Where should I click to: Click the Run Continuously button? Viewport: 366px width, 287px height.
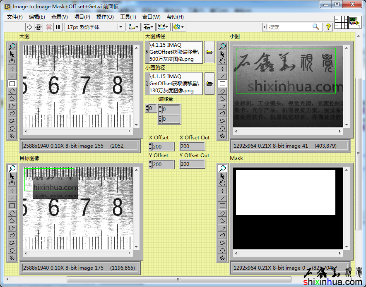[x=39, y=27]
